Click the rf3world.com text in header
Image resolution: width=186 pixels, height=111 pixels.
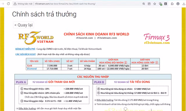click(x=85, y=38)
